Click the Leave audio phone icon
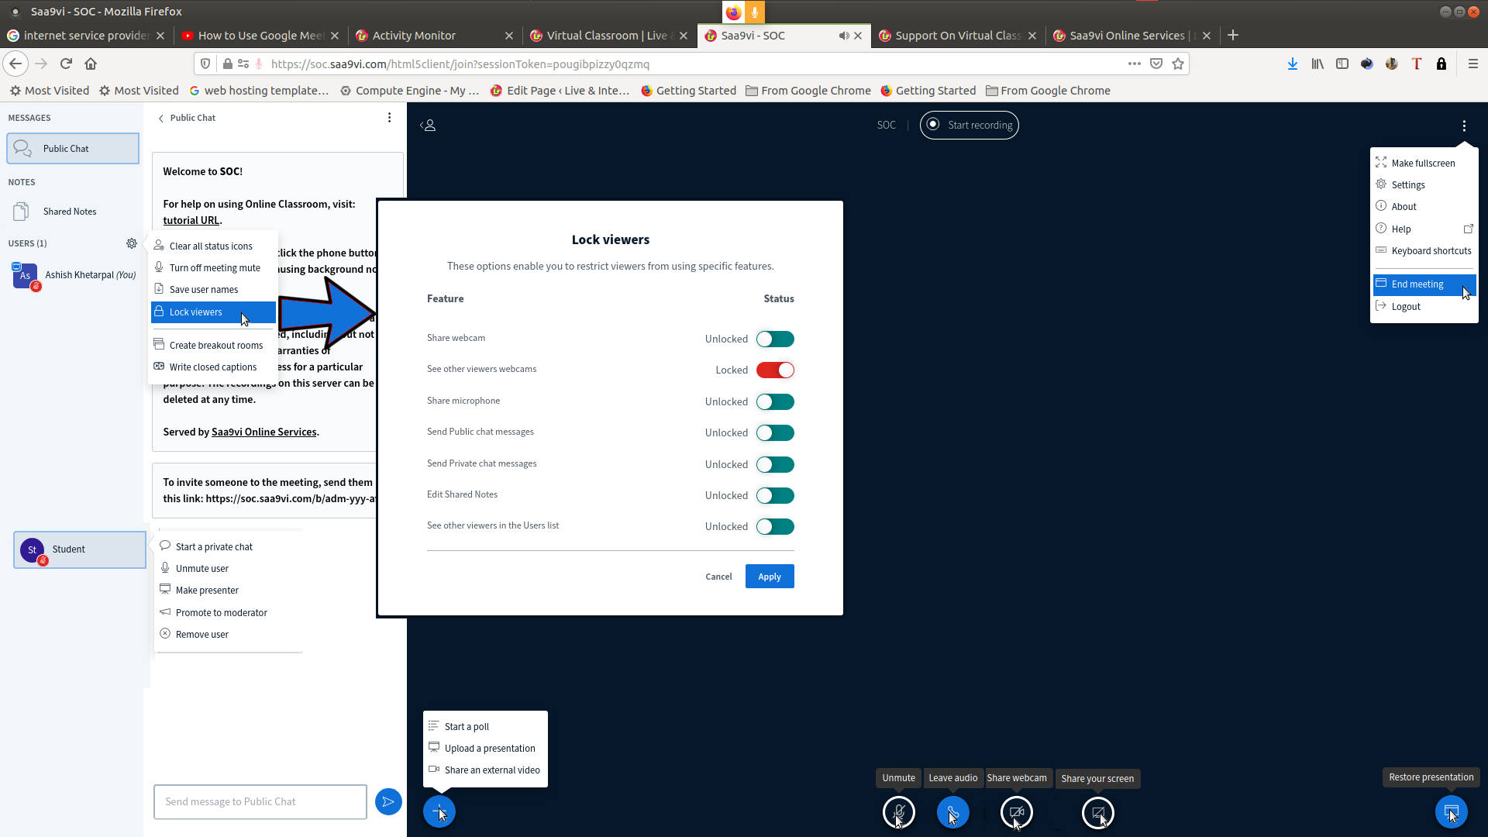This screenshot has height=837, width=1488. [x=952, y=812]
